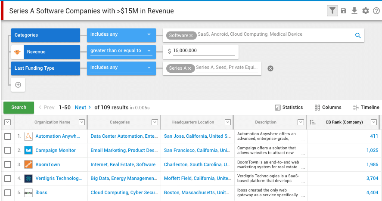Click the BoomTown logo icon
The width and height of the screenshot is (382, 201).
coord(28,164)
